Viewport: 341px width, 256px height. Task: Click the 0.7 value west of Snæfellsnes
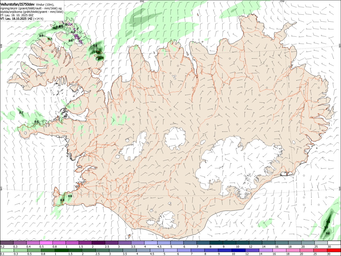click(21, 113)
